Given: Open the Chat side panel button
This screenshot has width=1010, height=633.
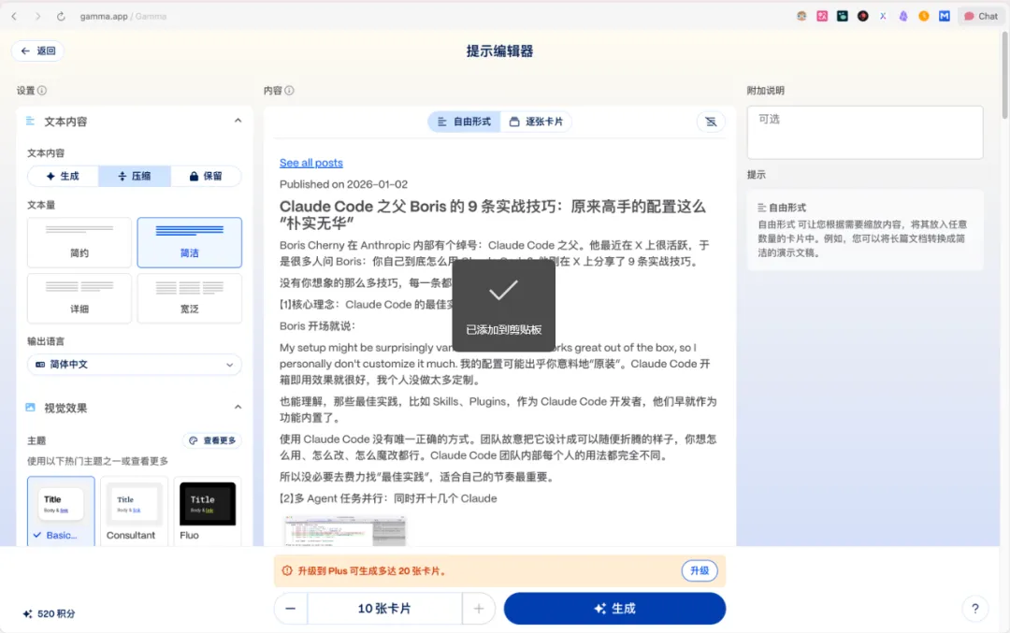Looking at the screenshot, I should point(980,16).
